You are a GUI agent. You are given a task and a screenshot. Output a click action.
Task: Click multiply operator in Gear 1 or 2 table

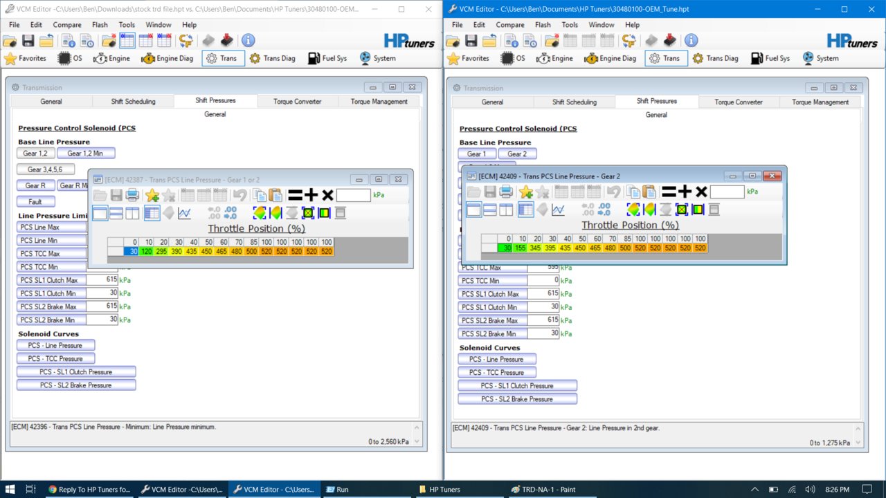tap(327, 195)
